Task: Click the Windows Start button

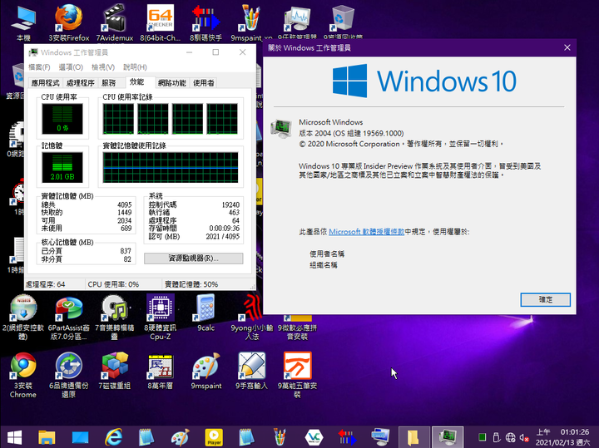Action: (x=14, y=438)
